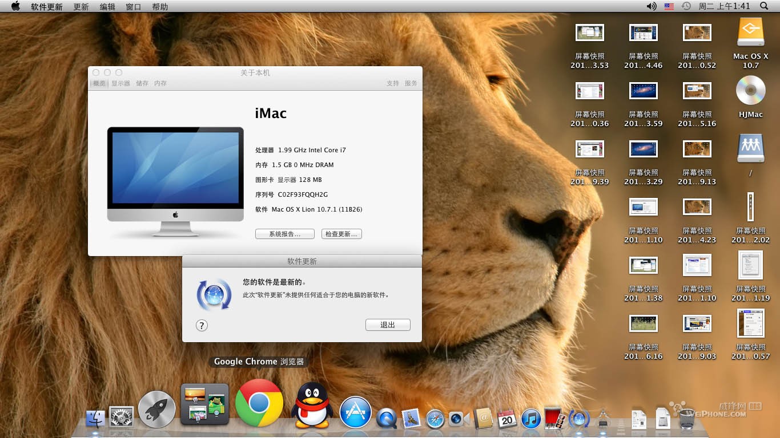Open the 编辑 menu in menu bar
Image resolution: width=780 pixels, height=438 pixels.
click(x=107, y=7)
